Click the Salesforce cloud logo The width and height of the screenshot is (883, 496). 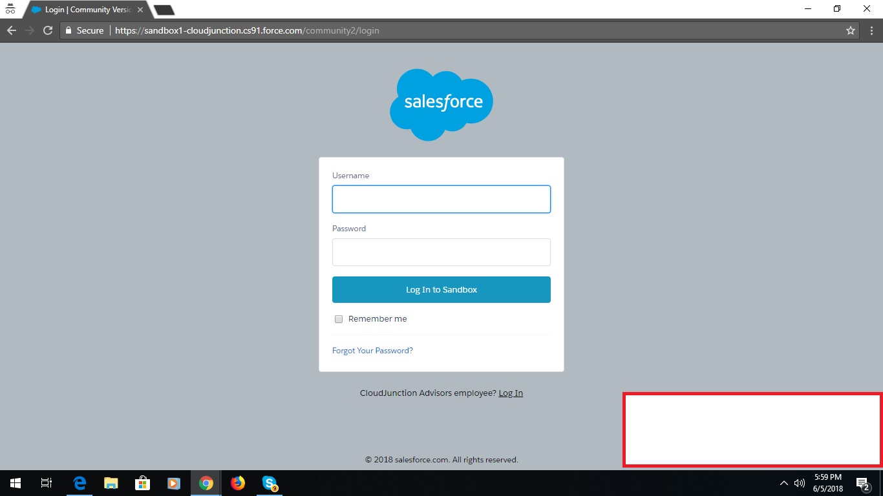[x=441, y=103]
